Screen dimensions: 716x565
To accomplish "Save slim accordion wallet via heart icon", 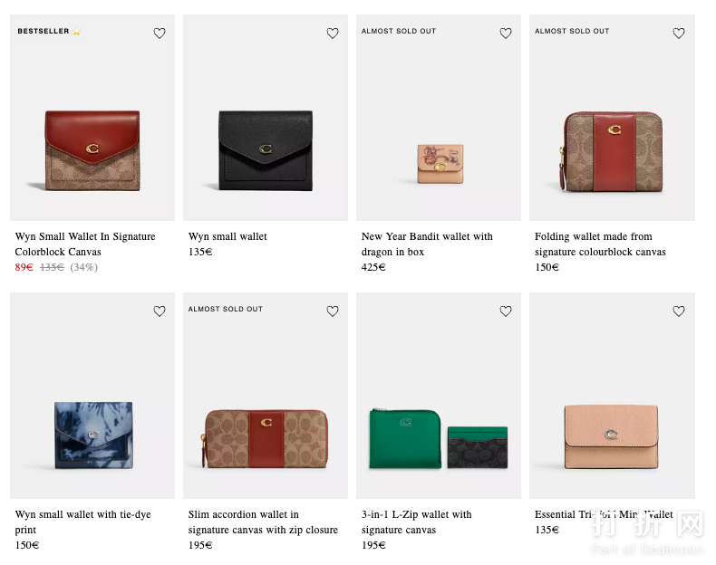I will [333, 311].
